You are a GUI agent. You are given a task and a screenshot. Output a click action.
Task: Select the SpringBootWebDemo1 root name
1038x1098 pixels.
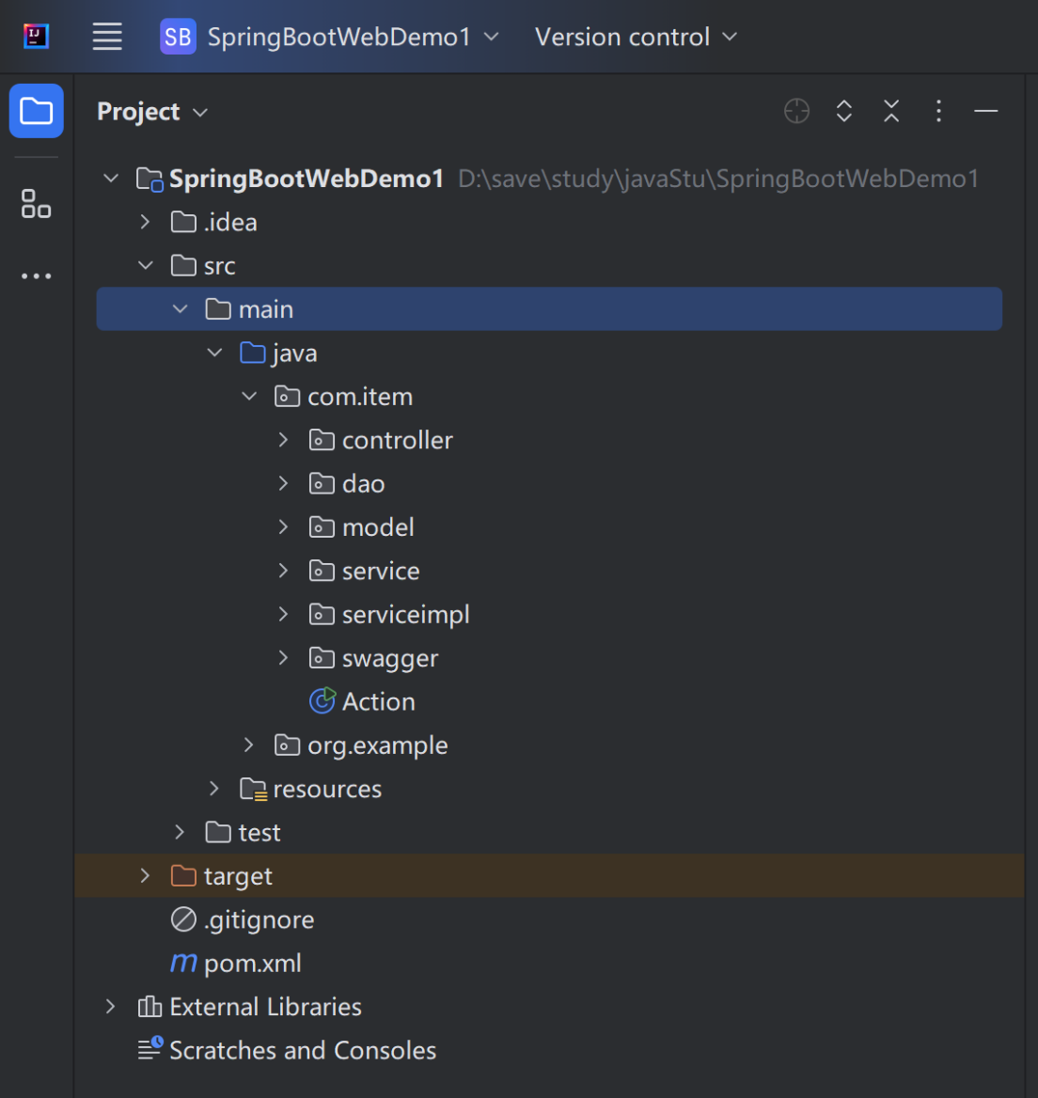(x=307, y=180)
